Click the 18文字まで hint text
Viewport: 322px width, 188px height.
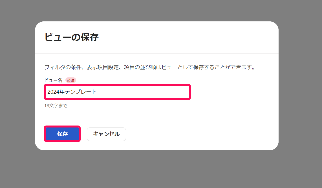tap(56, 106)
